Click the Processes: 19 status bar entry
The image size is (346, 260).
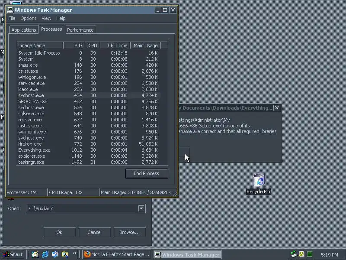26,192
